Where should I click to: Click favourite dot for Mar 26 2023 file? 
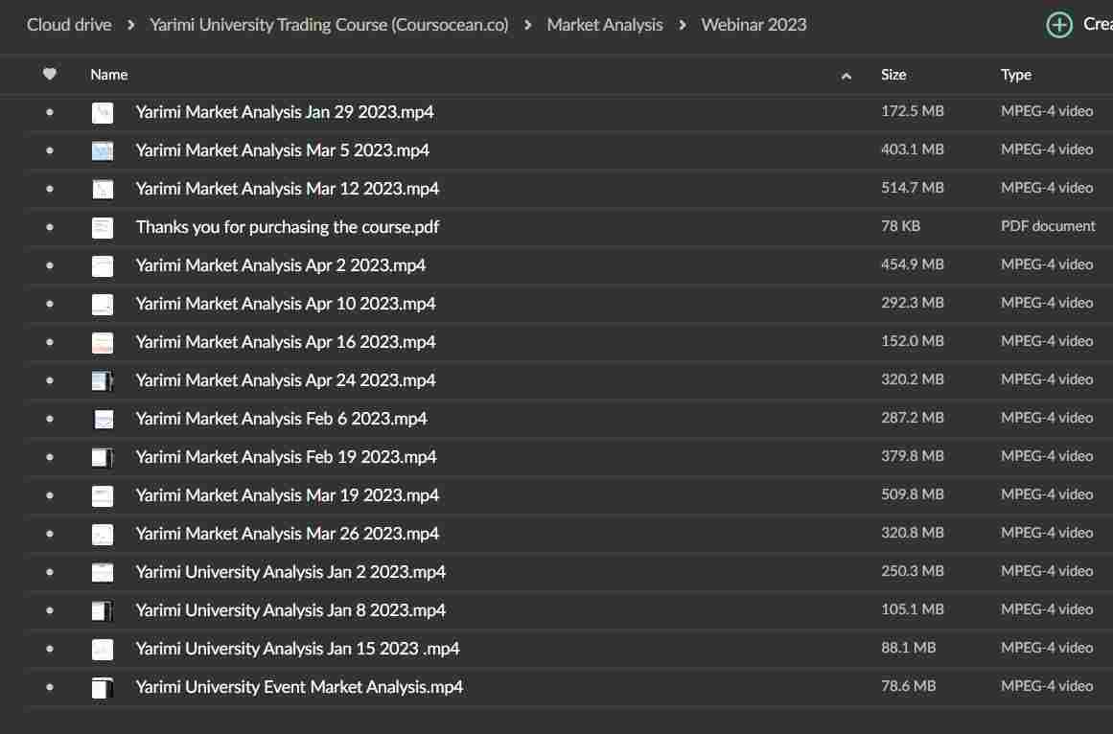50,534
